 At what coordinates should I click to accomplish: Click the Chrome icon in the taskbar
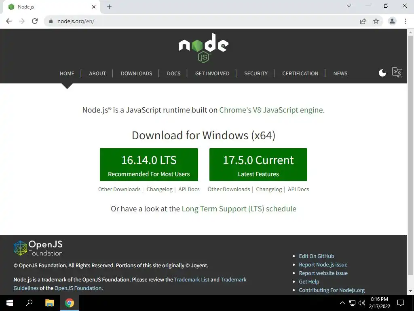tap(70, 303)
